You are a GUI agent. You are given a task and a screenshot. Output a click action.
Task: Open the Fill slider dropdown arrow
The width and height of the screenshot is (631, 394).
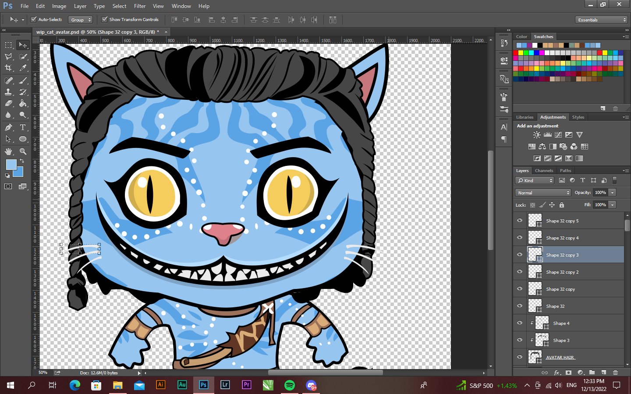612,205
